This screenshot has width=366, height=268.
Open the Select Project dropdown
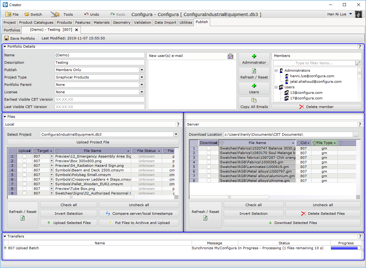(176, 134)
